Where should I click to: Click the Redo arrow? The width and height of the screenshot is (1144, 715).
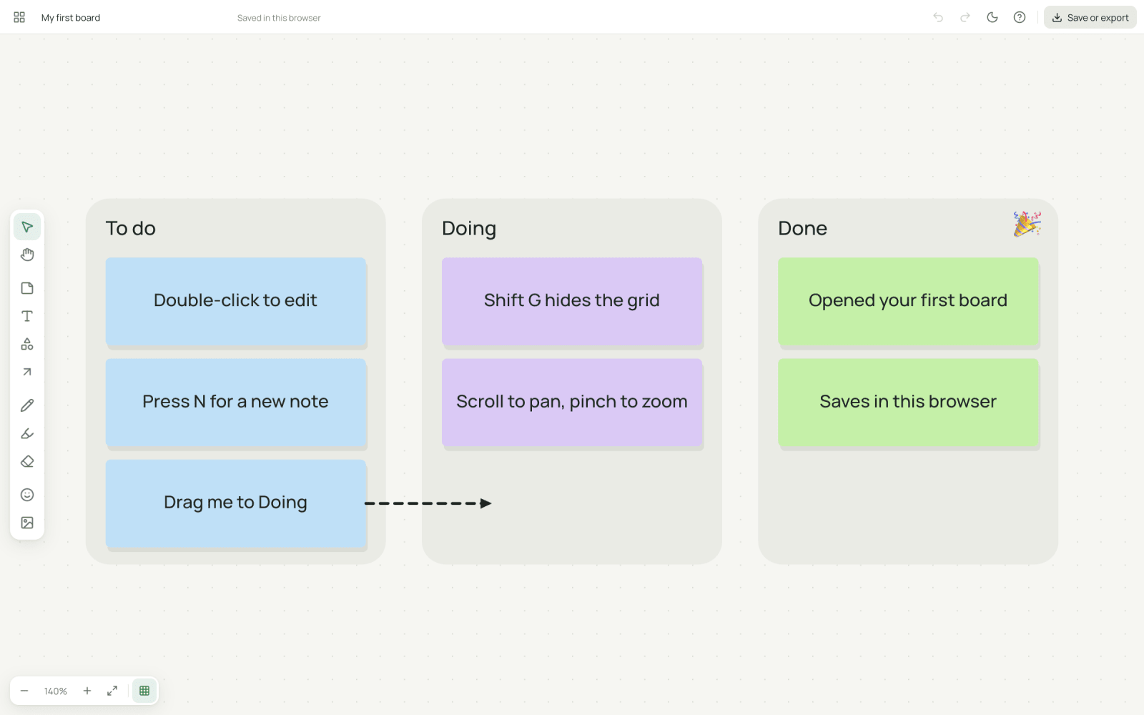click(x=965, y=17)
